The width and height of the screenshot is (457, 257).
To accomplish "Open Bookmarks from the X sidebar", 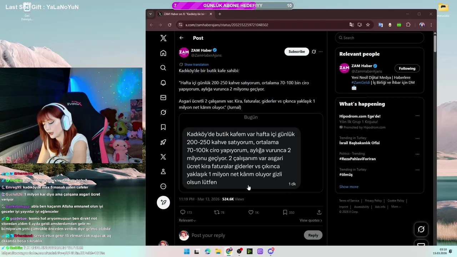I will (x=163, y=127).
